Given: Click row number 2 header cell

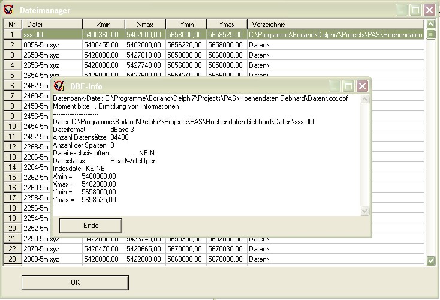Looking at the screenshot, I should coord(13,45).
